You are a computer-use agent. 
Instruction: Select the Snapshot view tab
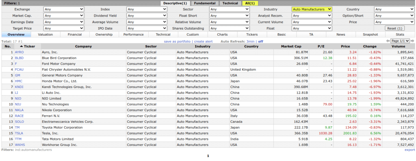pyautogui.click(x=370, y=34)
